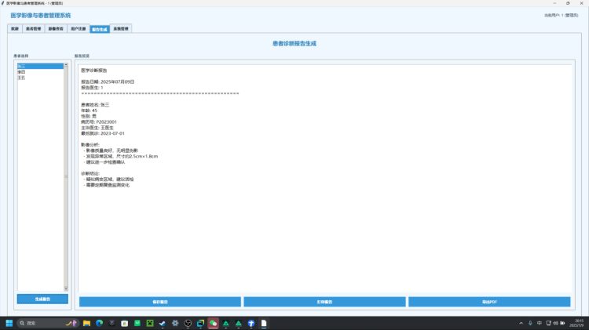This screenshot has width=589, height=330.
Task: Open Microsoft Store from the taskbar
Action: [x=124, y=323]
